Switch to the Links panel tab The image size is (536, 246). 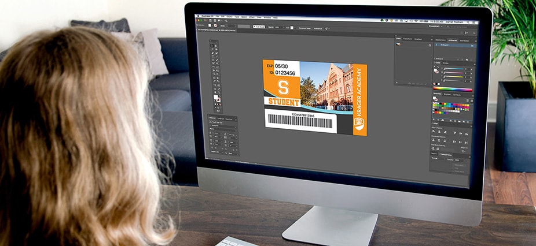tap(398, 39)
